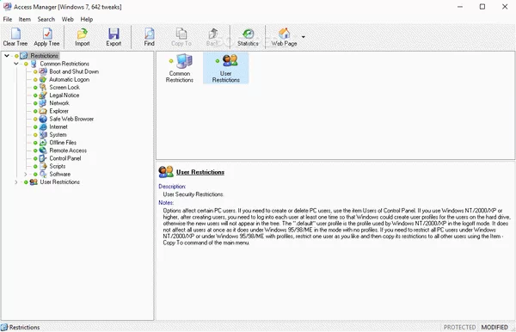Toggle status dot for Explorer
Screen dimensions: 516x332
tap(35, 111)
